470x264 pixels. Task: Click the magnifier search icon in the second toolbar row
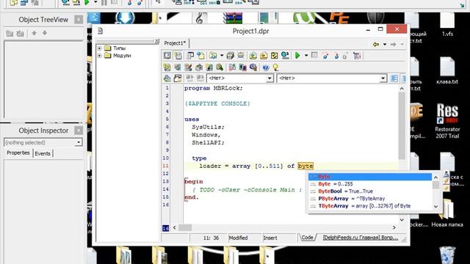tap(220, 67)
